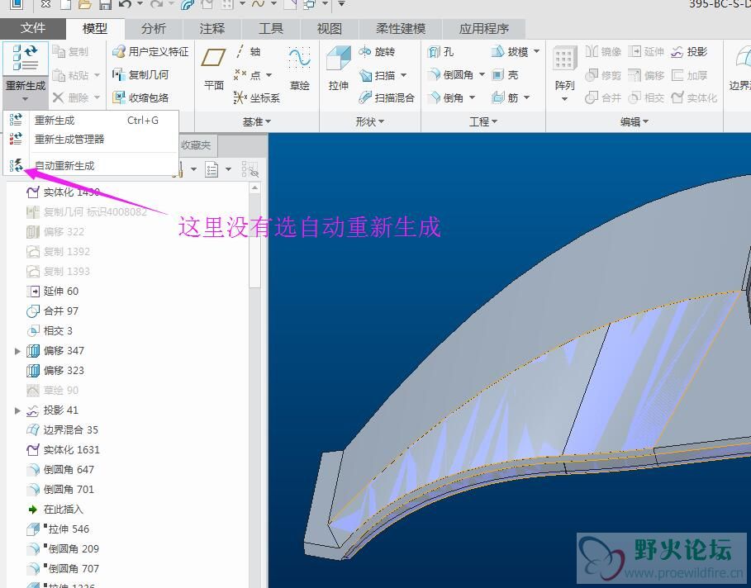Select the 阵列 pattern tool
751x588 pixels.
[564, 67]
